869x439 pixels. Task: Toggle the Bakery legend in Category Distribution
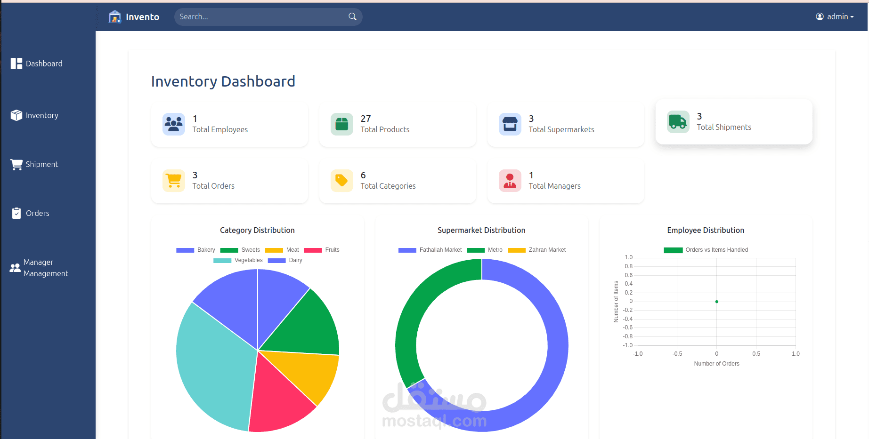[196, 250]
